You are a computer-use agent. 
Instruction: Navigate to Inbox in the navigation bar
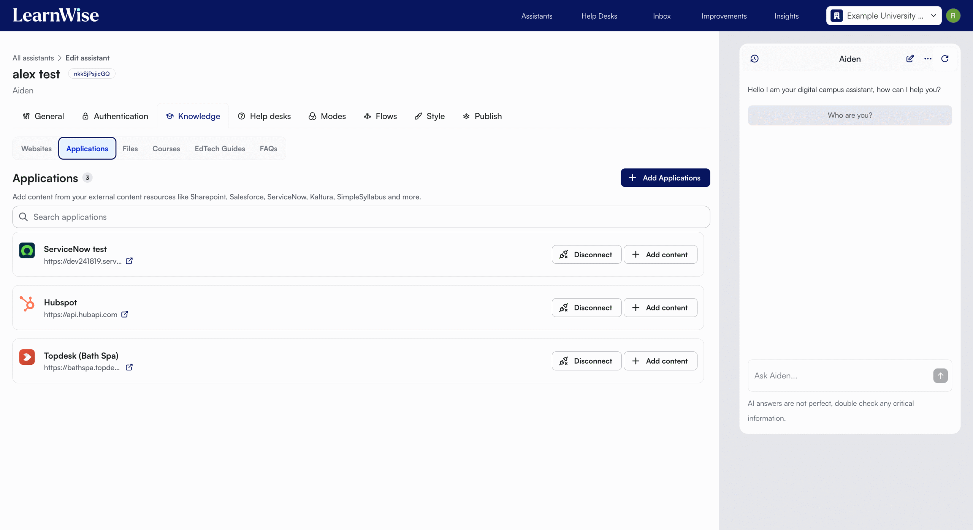click(661, 16)
